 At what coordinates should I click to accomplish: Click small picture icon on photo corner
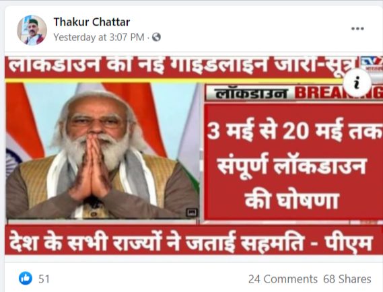(191, 213)
